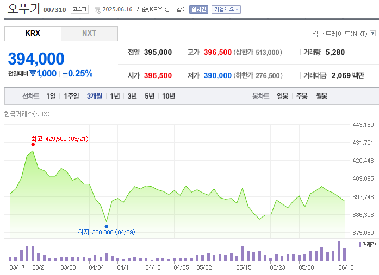Click the 05/15 date axis label
Viewport: 379px width, 275px height.
pyautogui.click(x=244, y=267)
